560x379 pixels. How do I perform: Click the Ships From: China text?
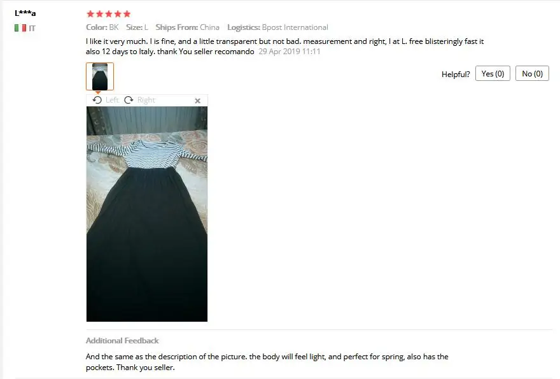tap(188, 27)
